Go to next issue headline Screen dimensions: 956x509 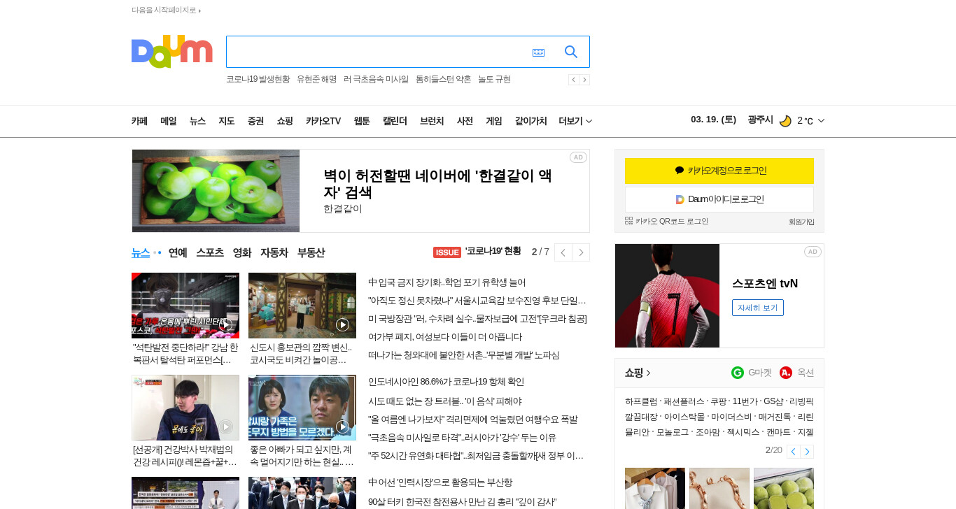point(581,252)
